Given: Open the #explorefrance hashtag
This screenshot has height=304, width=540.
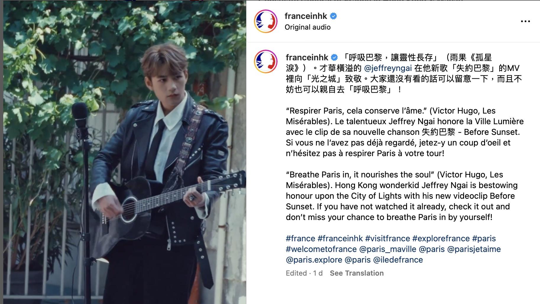Looking at the screenshot, I should pyautogui.click(x=441, y=239).
